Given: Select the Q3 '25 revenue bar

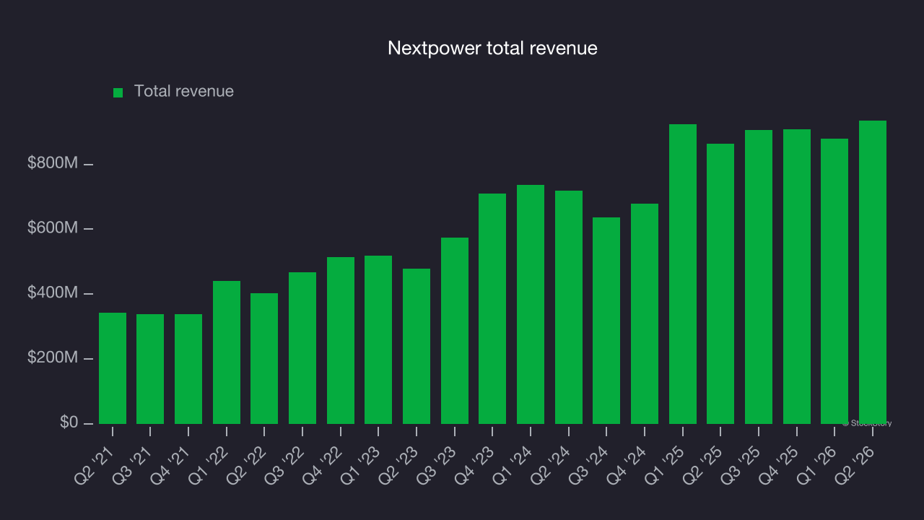Looking at the screenshot, I should [759, 277].
